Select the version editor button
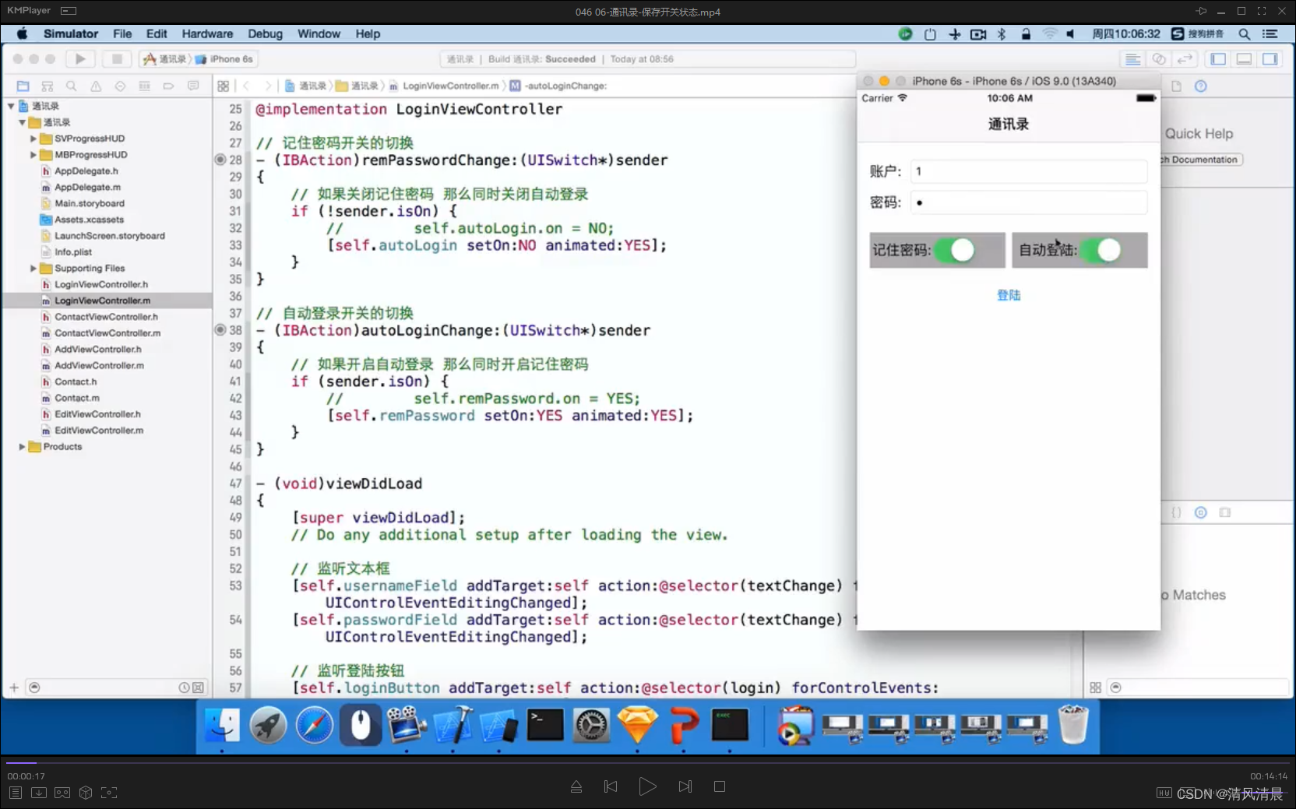 (1185, 59)
